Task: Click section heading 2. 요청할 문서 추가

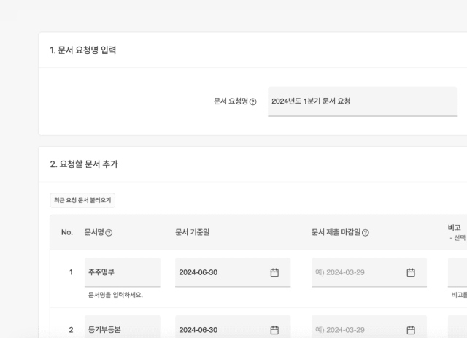Action: (84, 164)
